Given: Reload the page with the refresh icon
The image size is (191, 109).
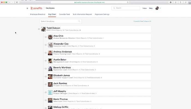Looking at the screenshot, I should 128,2.
